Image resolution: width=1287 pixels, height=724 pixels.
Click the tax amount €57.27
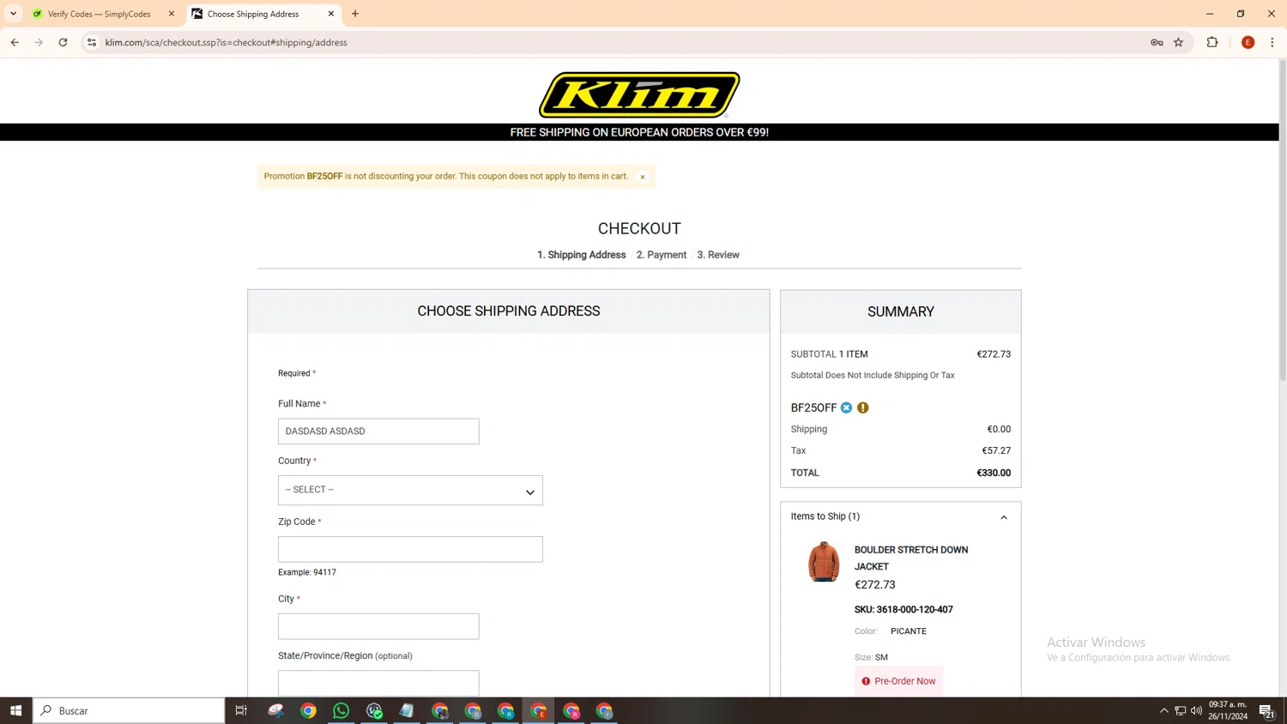tap(996, 450)
